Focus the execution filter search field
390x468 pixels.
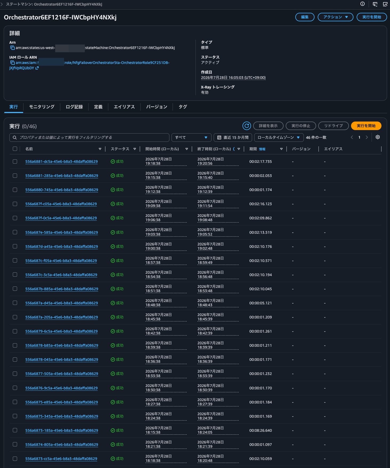89,138
